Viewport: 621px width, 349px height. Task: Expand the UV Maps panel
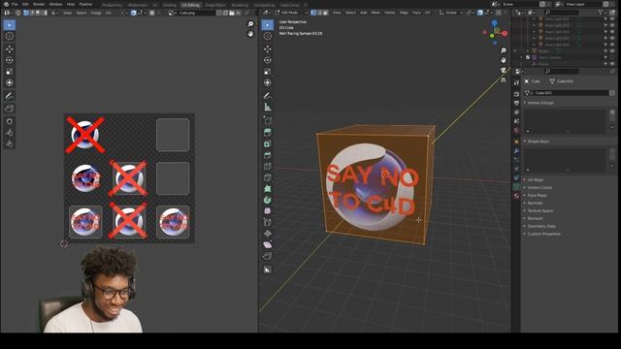[536, 180]
